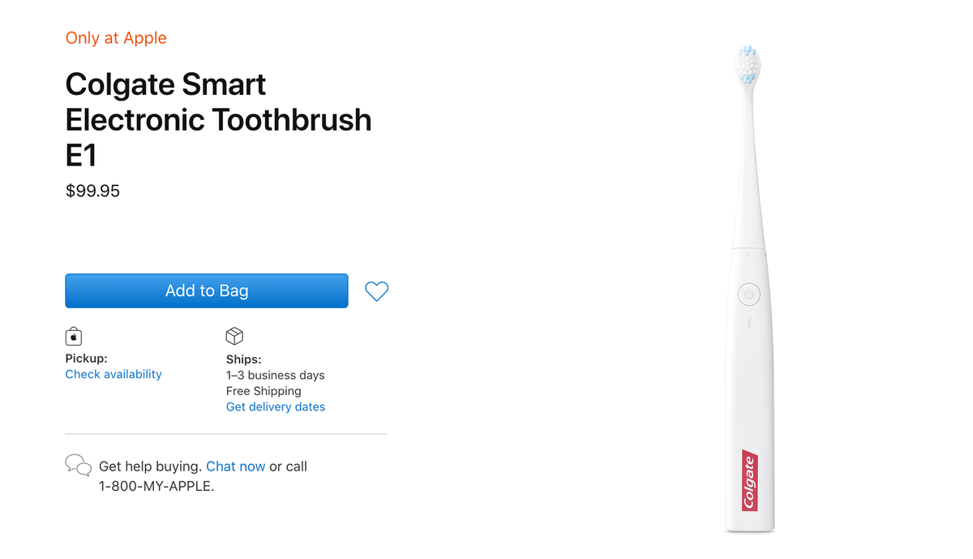Click the shipping box icon
This screenshot has width=973, height=559.
tap(234, 335)
